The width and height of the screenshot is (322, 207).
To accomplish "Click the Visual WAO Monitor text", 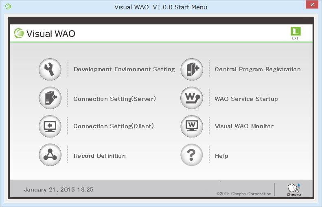I will pos(244,126).
